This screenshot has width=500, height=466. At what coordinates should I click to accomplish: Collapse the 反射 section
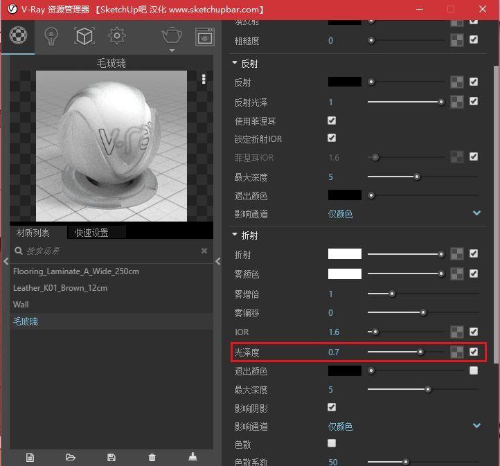point(235,63)
